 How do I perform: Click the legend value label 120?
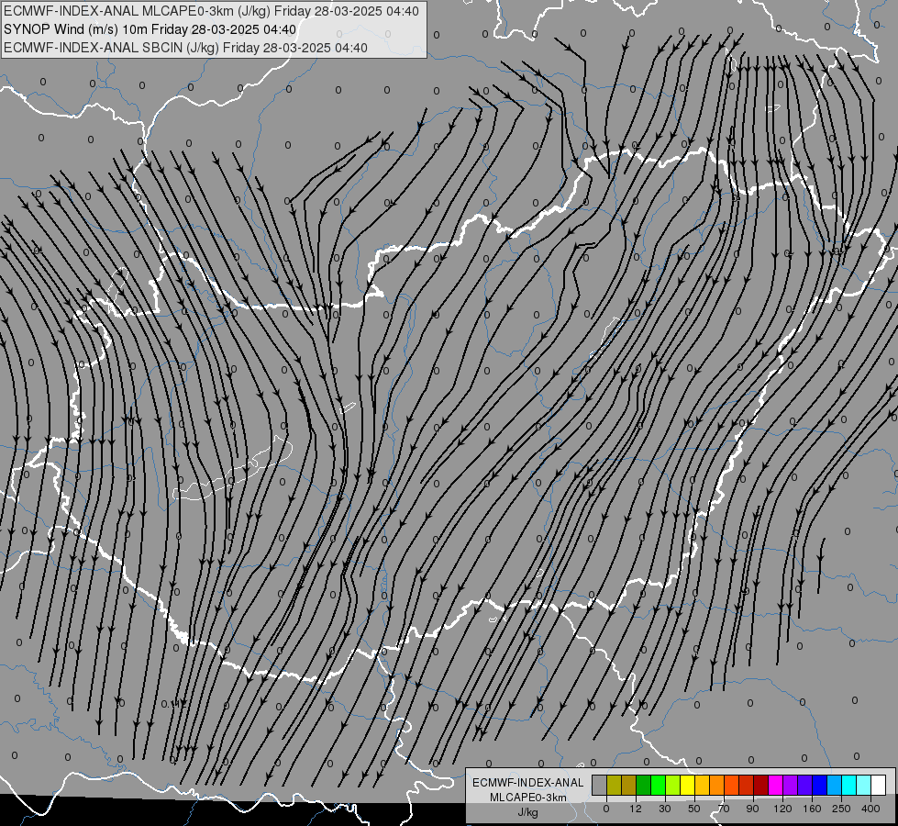click(x=782, y=809)
